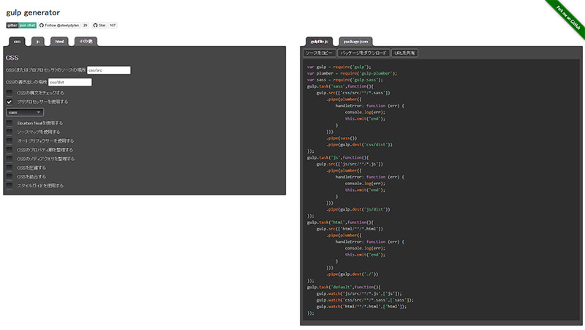Switch to the js tab
This screenshot has height=330, width=585.
(38, 42)
